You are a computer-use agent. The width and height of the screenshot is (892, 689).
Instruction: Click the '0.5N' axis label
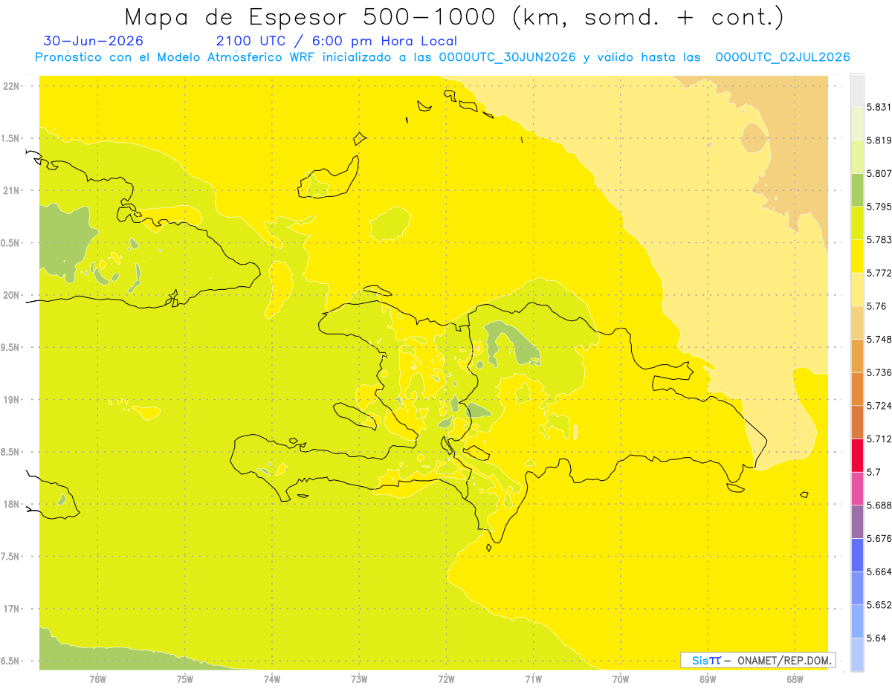11,243
